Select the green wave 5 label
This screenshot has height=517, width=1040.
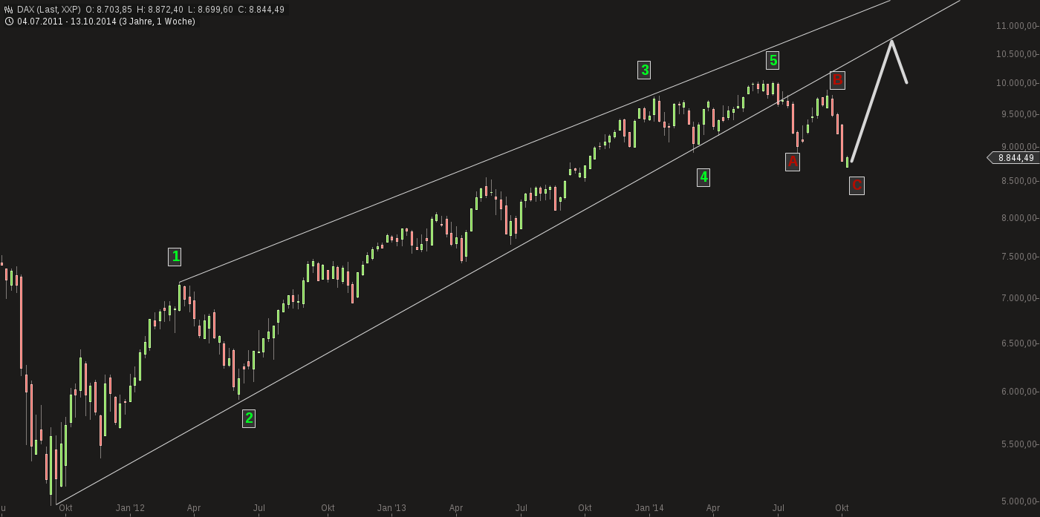773,60
